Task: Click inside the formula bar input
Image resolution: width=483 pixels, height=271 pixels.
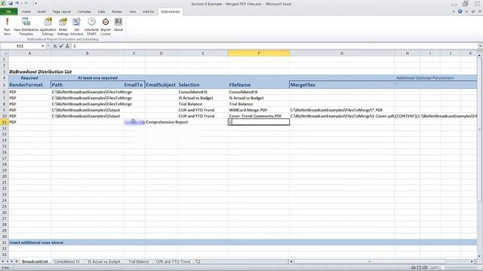Action: tap(274, 46)
